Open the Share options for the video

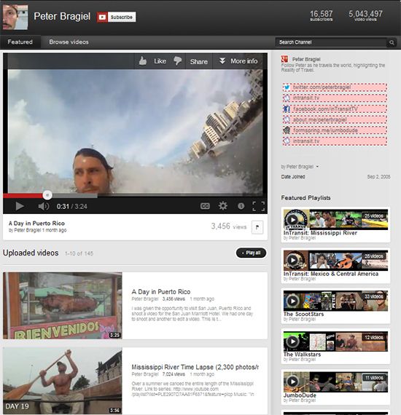pyautogui.click(x=199, y=62)
